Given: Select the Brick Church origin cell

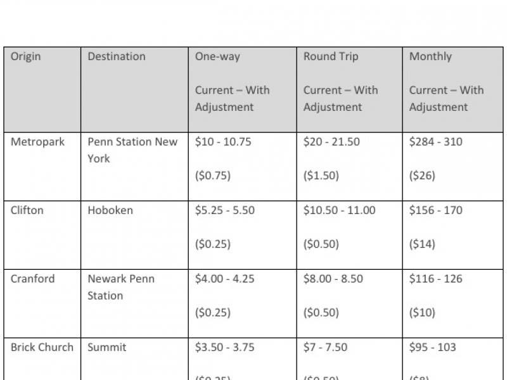Looking at the screenshot, I should [42, 347].
